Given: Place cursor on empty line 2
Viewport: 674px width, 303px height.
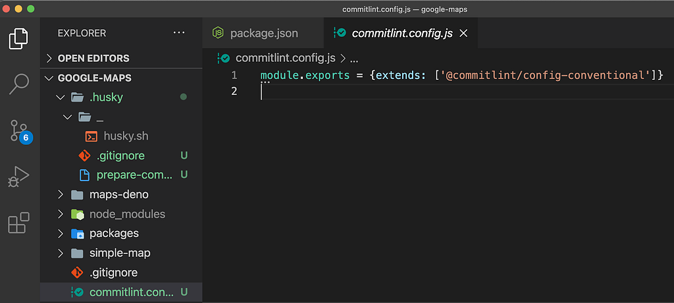Looking at the screenshot, I should [x=467, y=92].
